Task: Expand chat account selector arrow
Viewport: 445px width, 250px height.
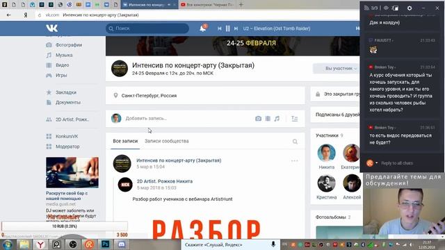Action: tap(377, 163)
